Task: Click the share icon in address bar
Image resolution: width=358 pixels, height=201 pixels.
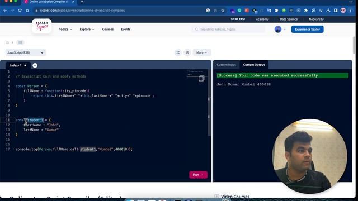Action: point(215,11)
